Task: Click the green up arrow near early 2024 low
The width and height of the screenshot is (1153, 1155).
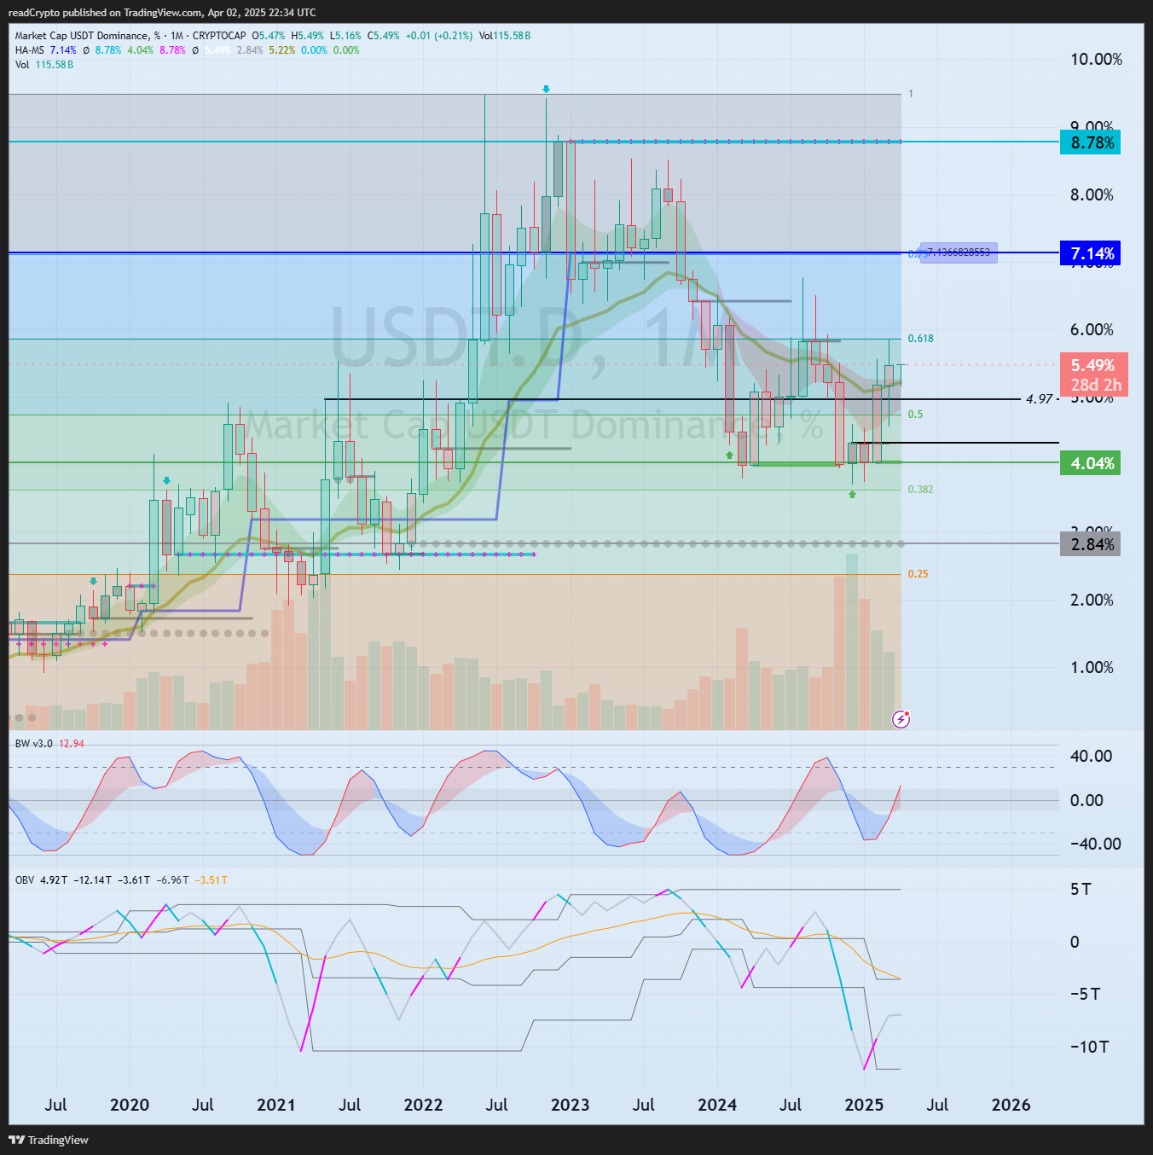Action: tap(729, 456)
